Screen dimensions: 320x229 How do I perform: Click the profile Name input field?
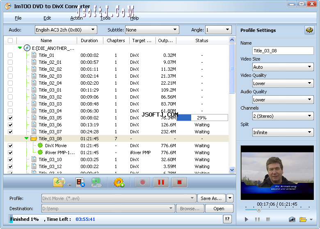283,51
